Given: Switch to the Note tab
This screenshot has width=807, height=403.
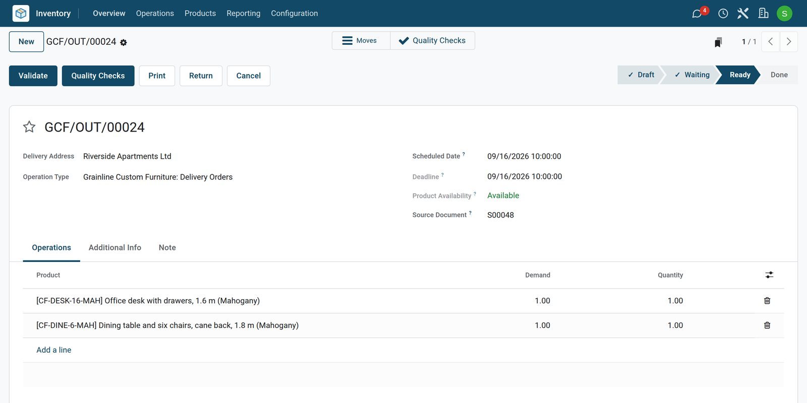Looking at the screenshot, I should point(167,248).
